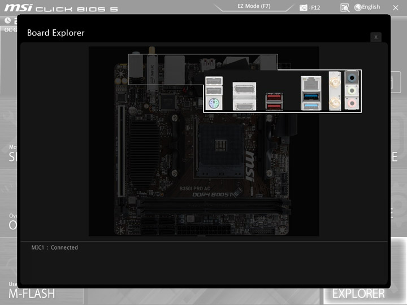
Task: Select the second USB 2.0 port above PS/2
Action: [x=214, y=91]
